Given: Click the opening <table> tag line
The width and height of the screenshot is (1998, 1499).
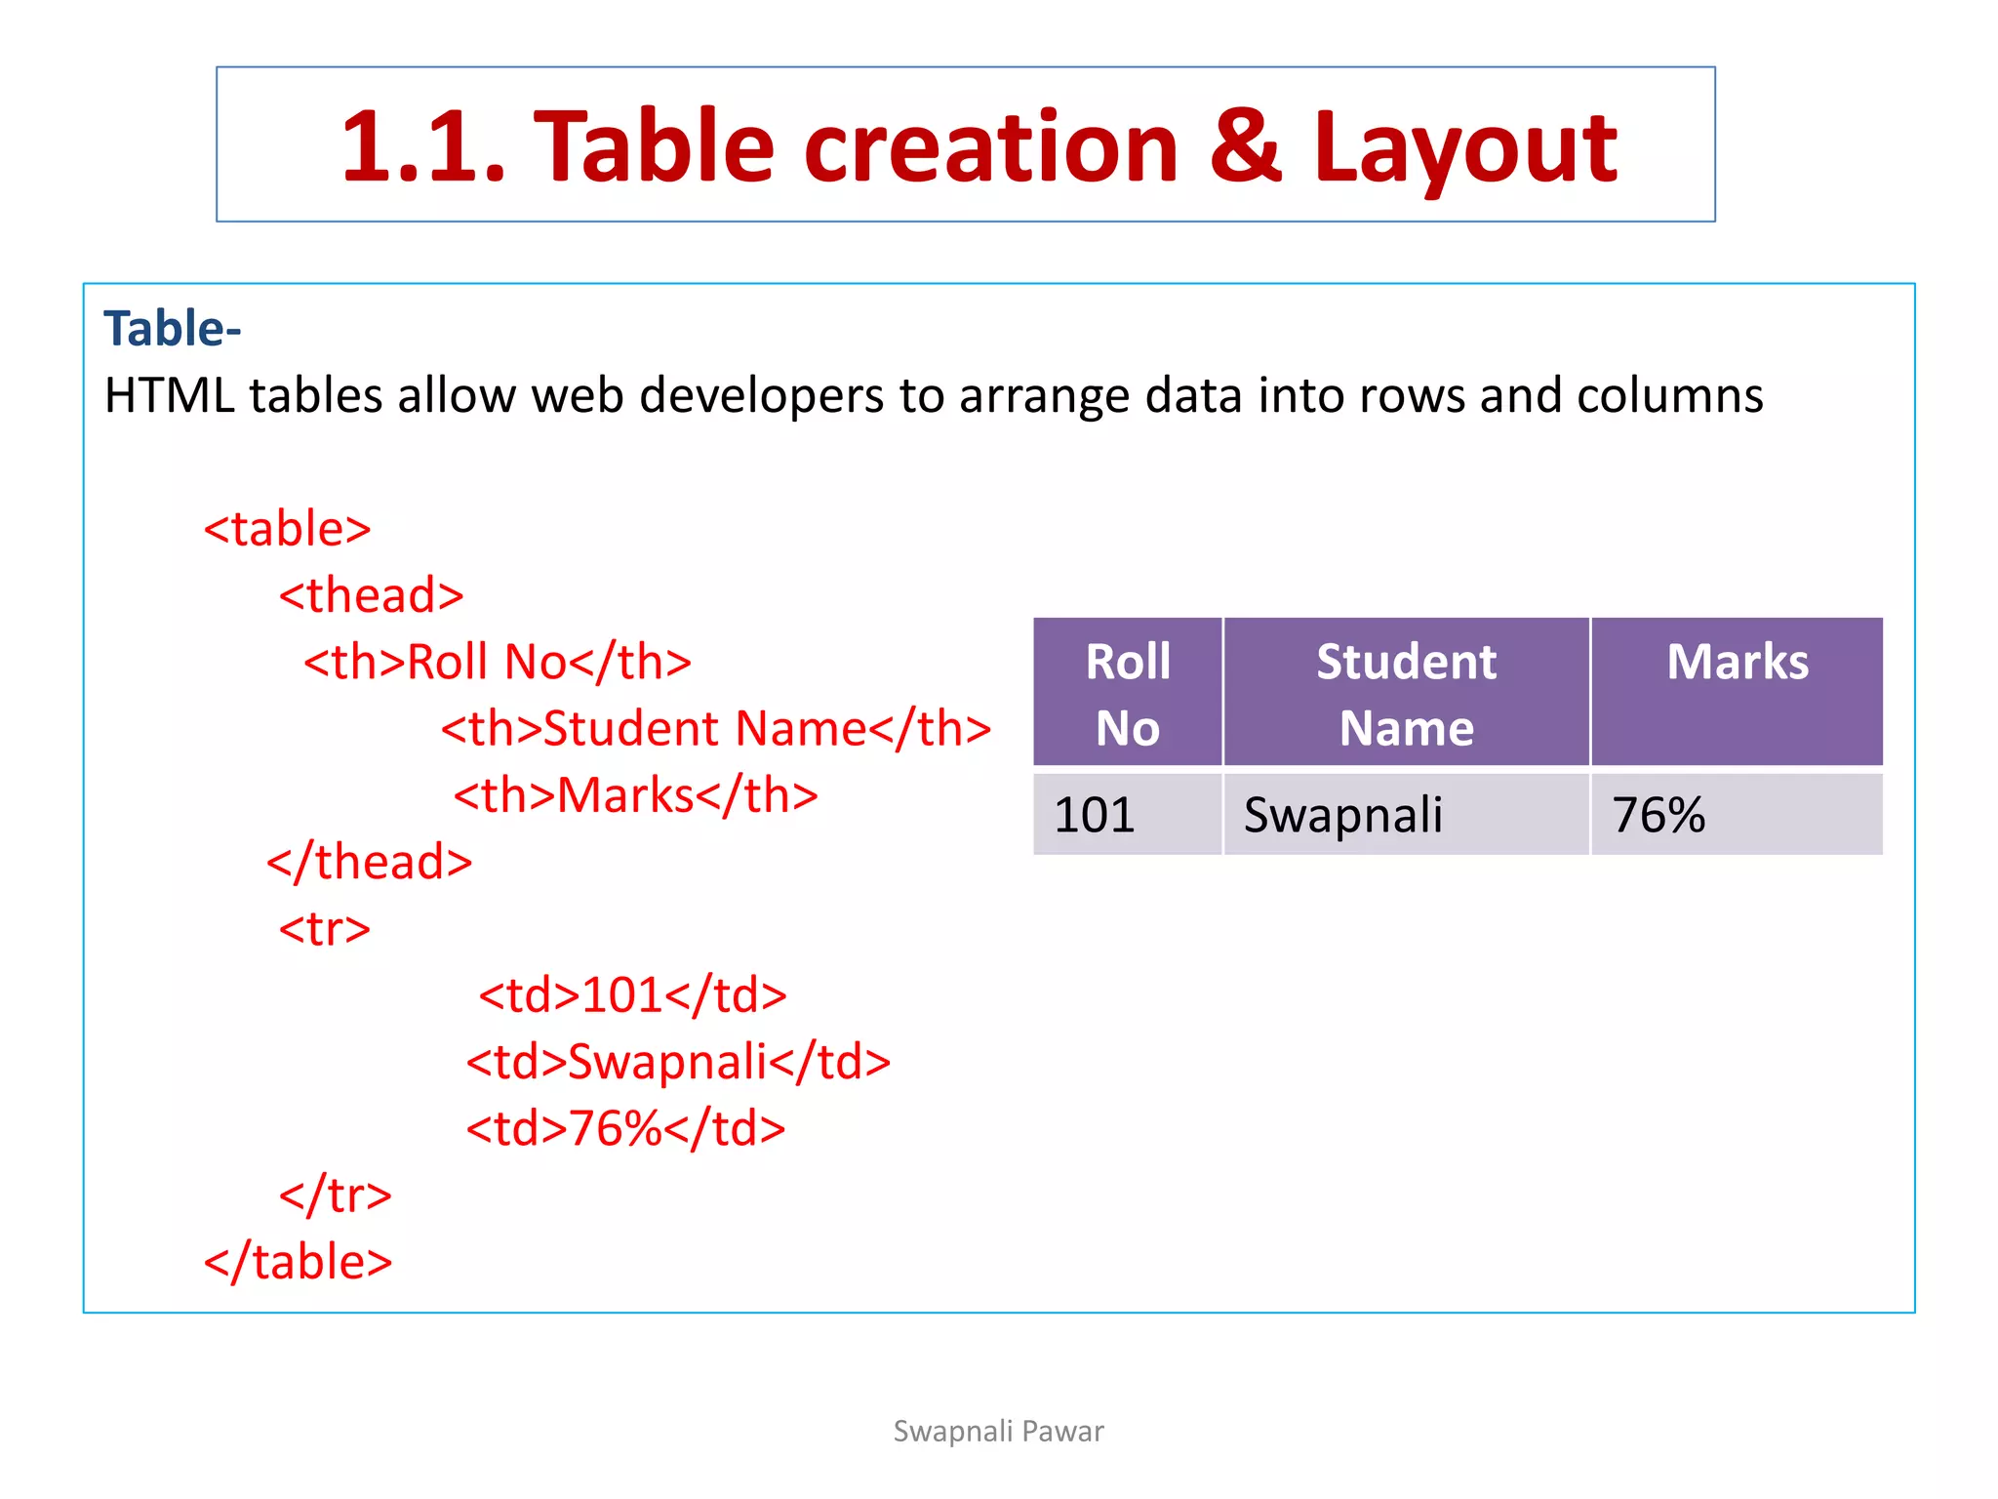Looking at the screenshot, I should pos(287,528).
